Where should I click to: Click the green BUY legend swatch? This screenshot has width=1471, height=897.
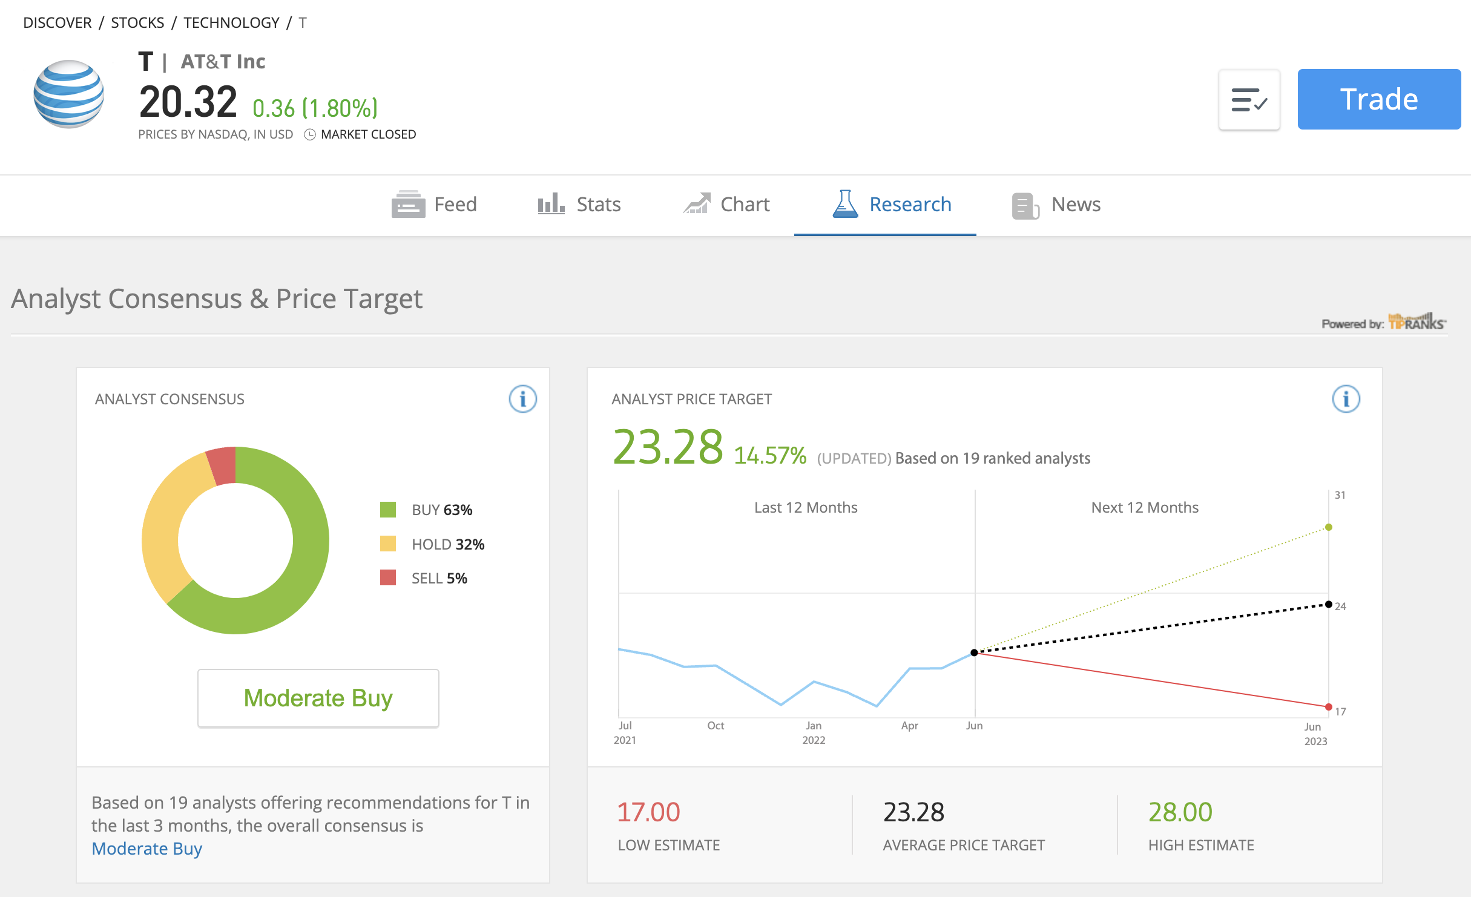[387, 510]
